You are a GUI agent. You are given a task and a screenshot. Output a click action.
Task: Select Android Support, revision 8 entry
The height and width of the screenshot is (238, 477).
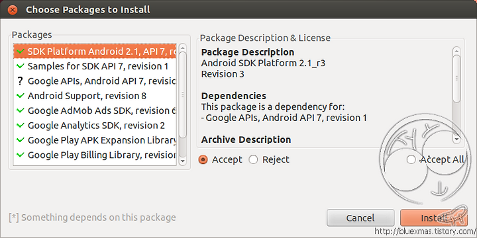[x=95, y=96]
